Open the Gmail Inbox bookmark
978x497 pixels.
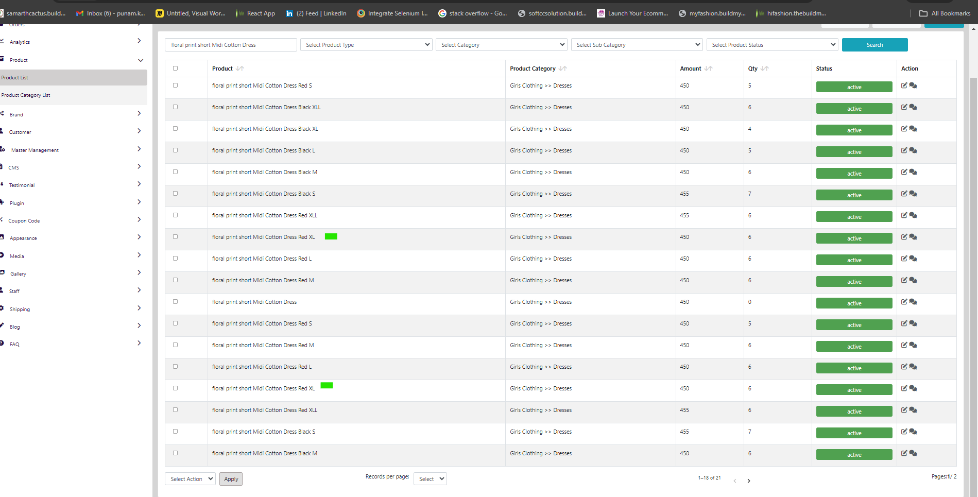pyautogui.click(x=110, y=13)
